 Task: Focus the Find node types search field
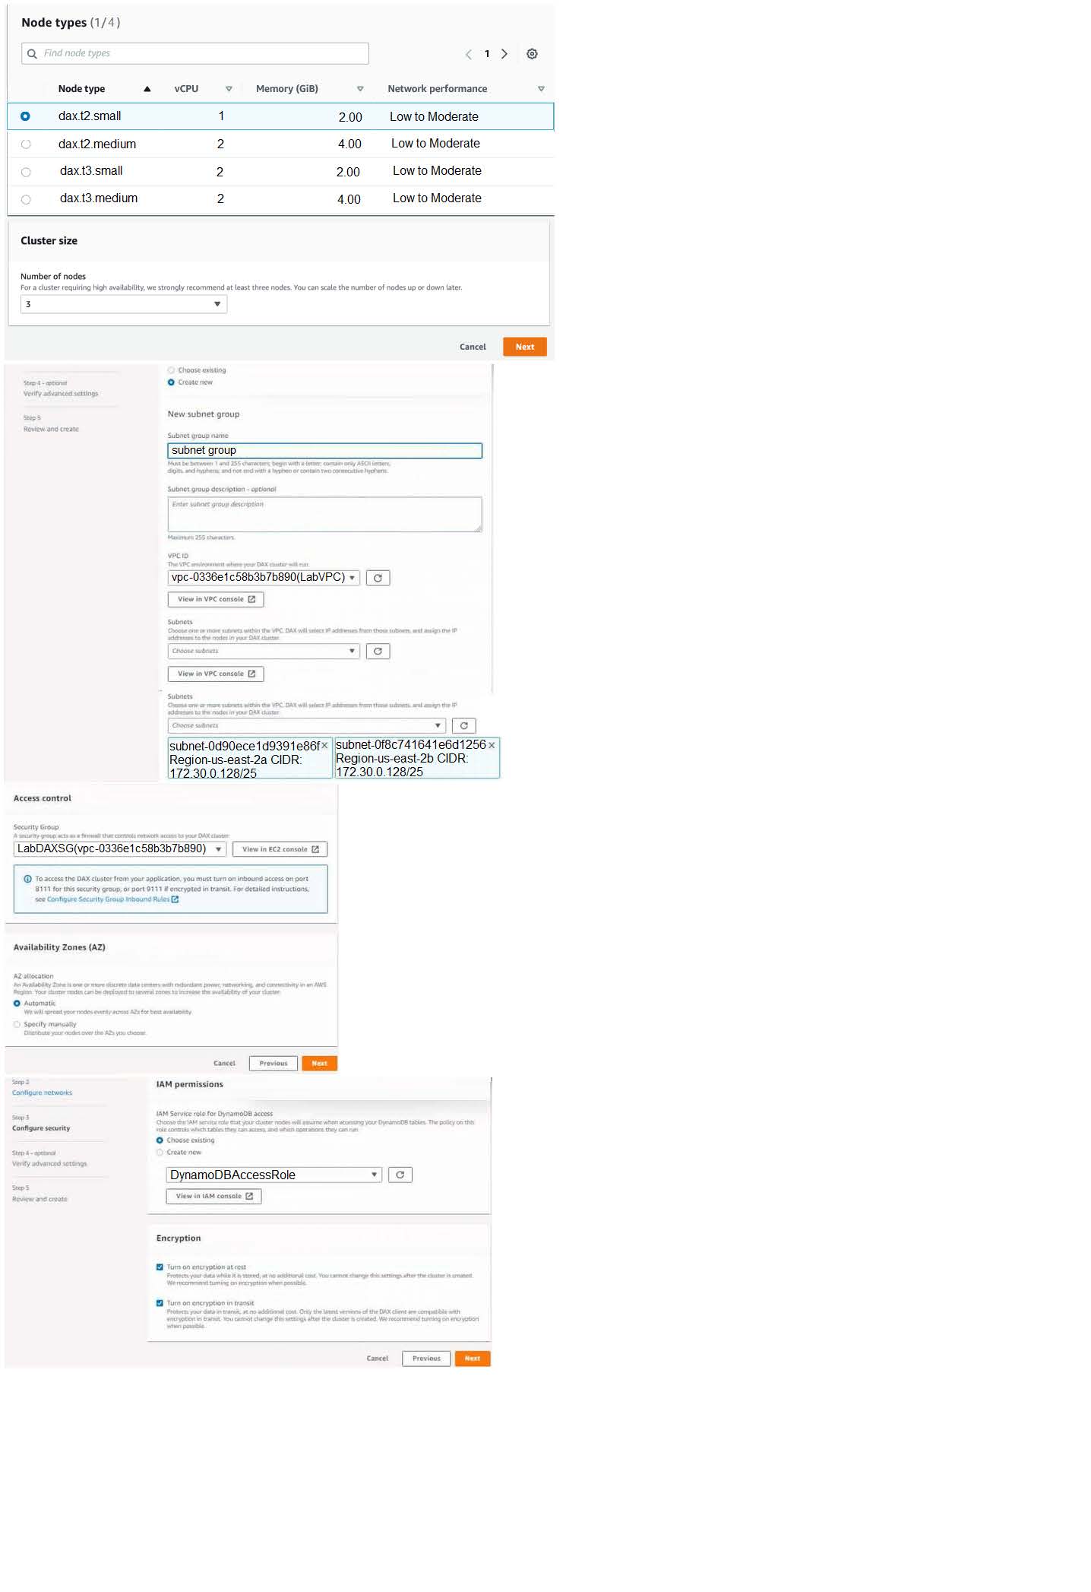(195, 53)
